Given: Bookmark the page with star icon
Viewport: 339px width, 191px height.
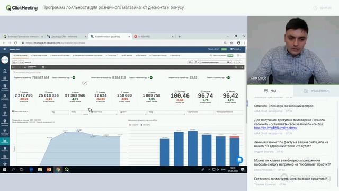Looking at the screenshot, I should (x=231, y=43).
